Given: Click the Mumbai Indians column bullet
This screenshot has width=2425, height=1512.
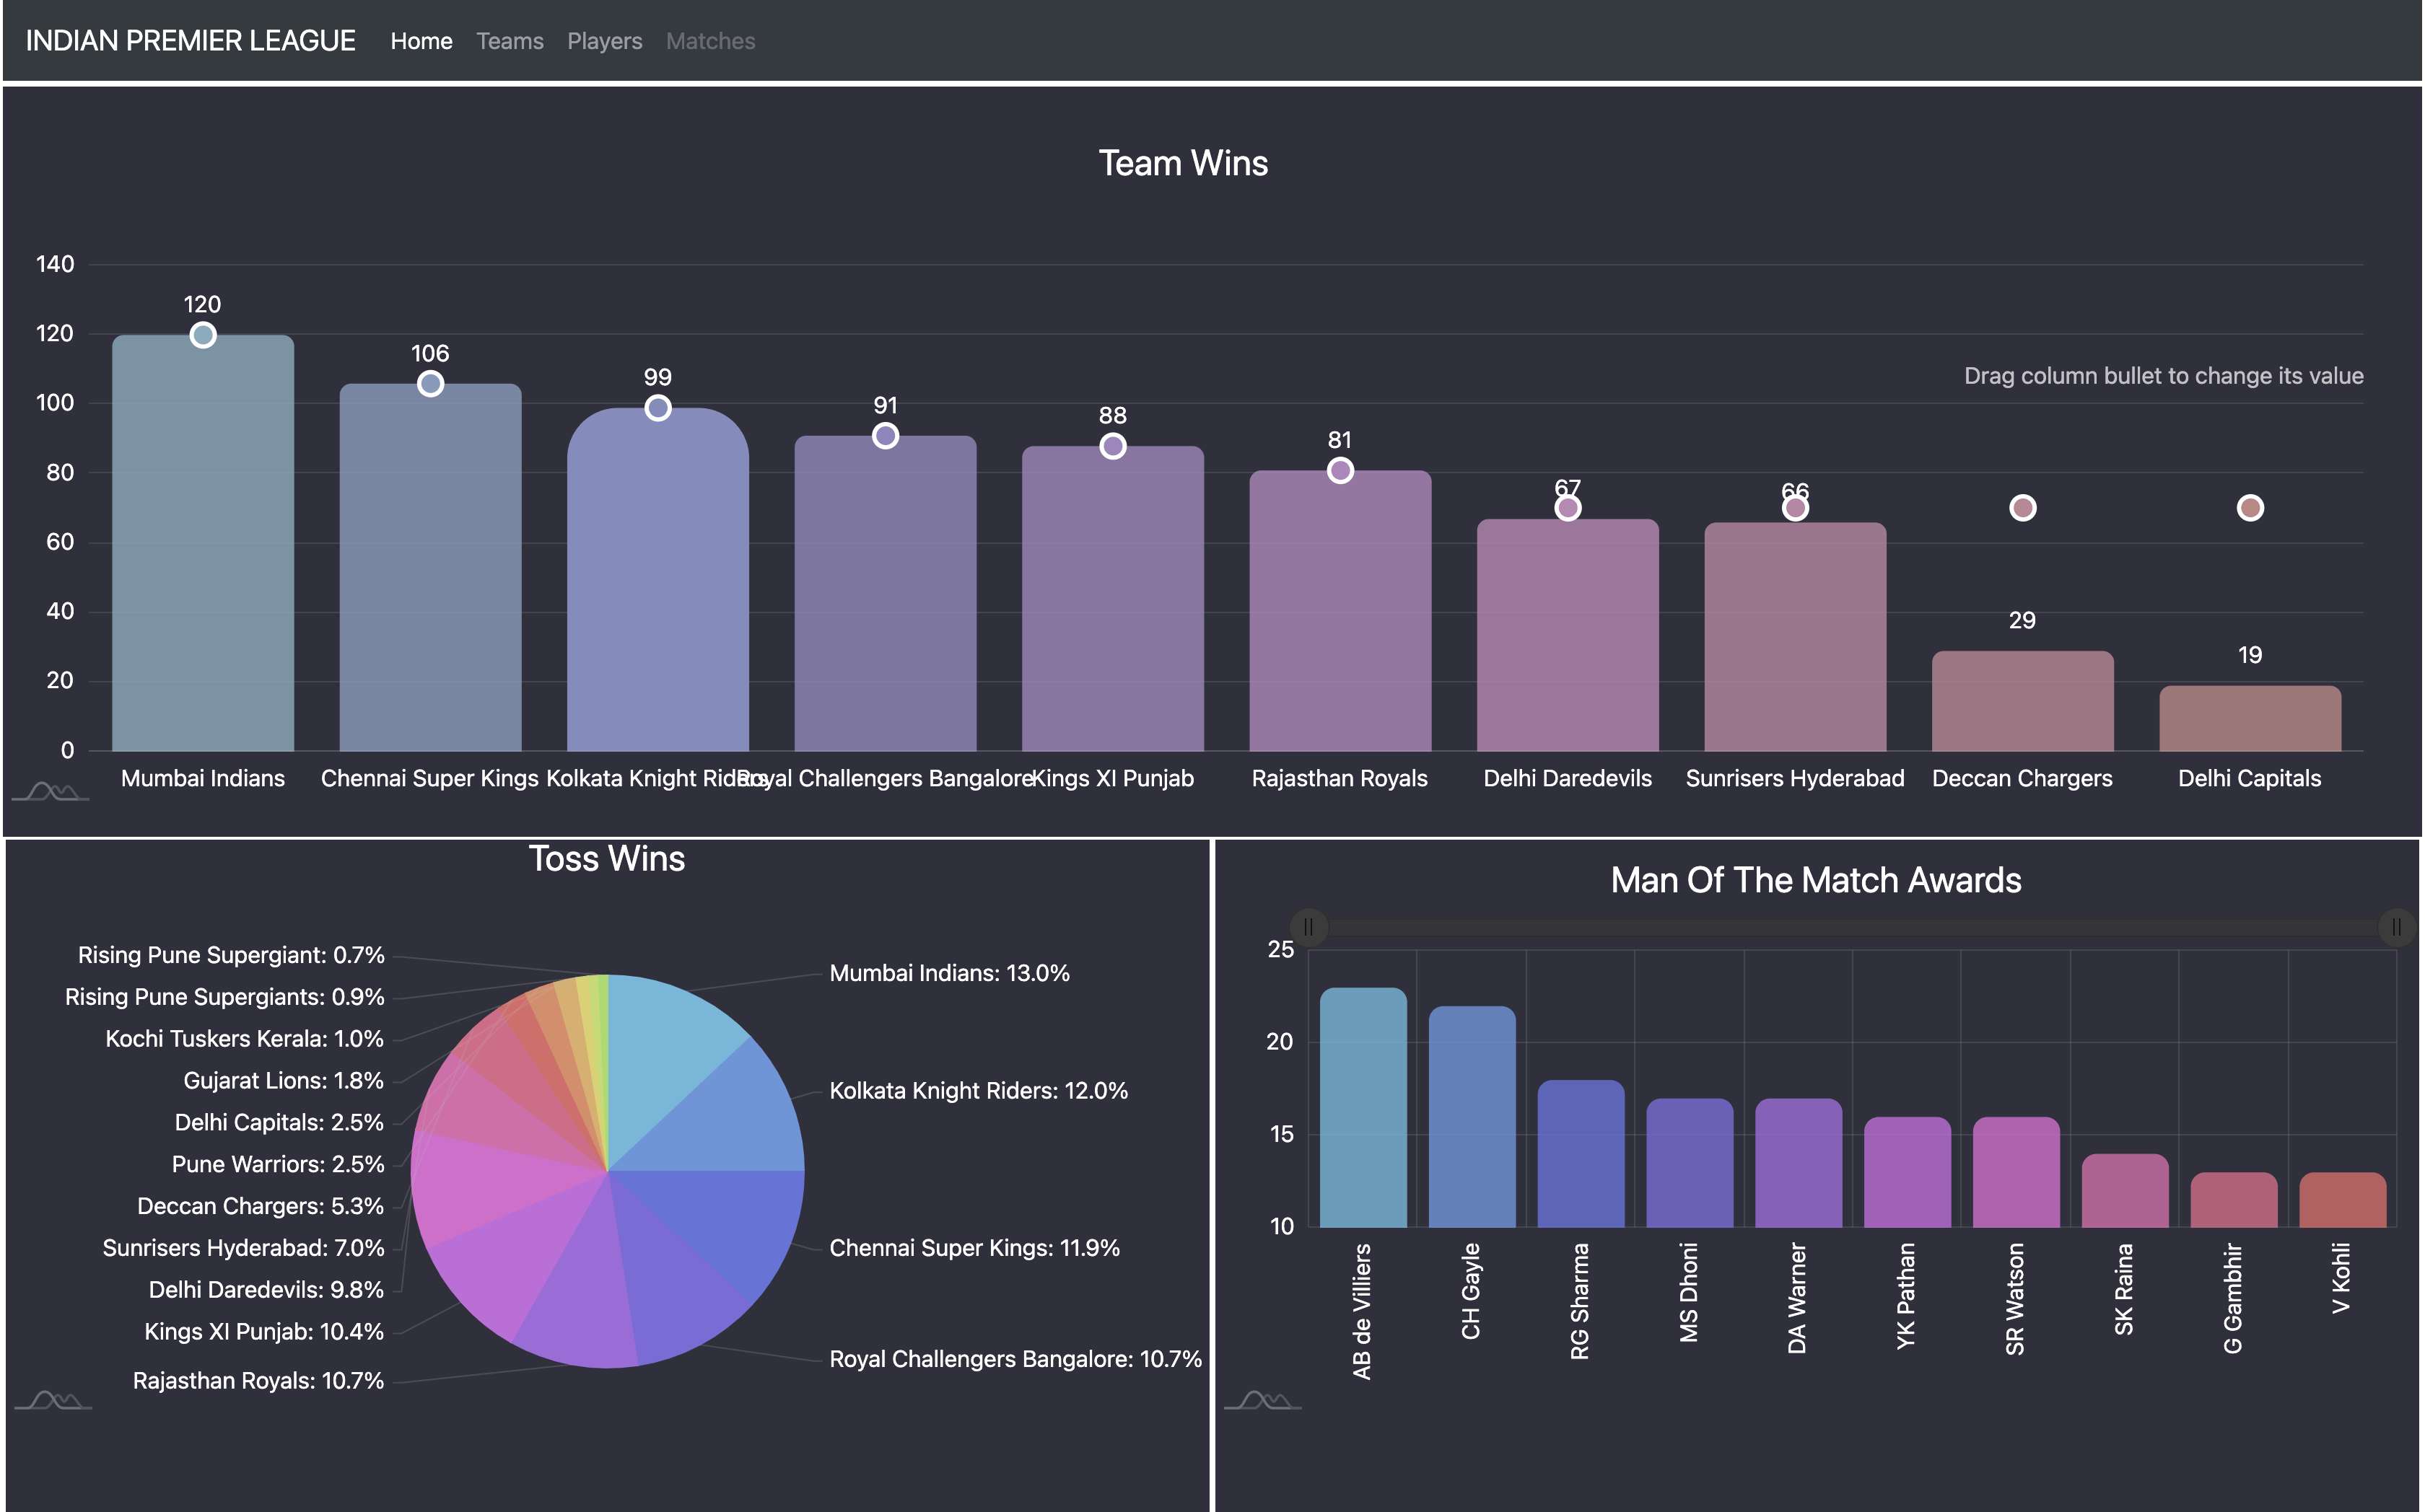Looking at the screenshot, I should pyautogui.click(x=203, y=335).
